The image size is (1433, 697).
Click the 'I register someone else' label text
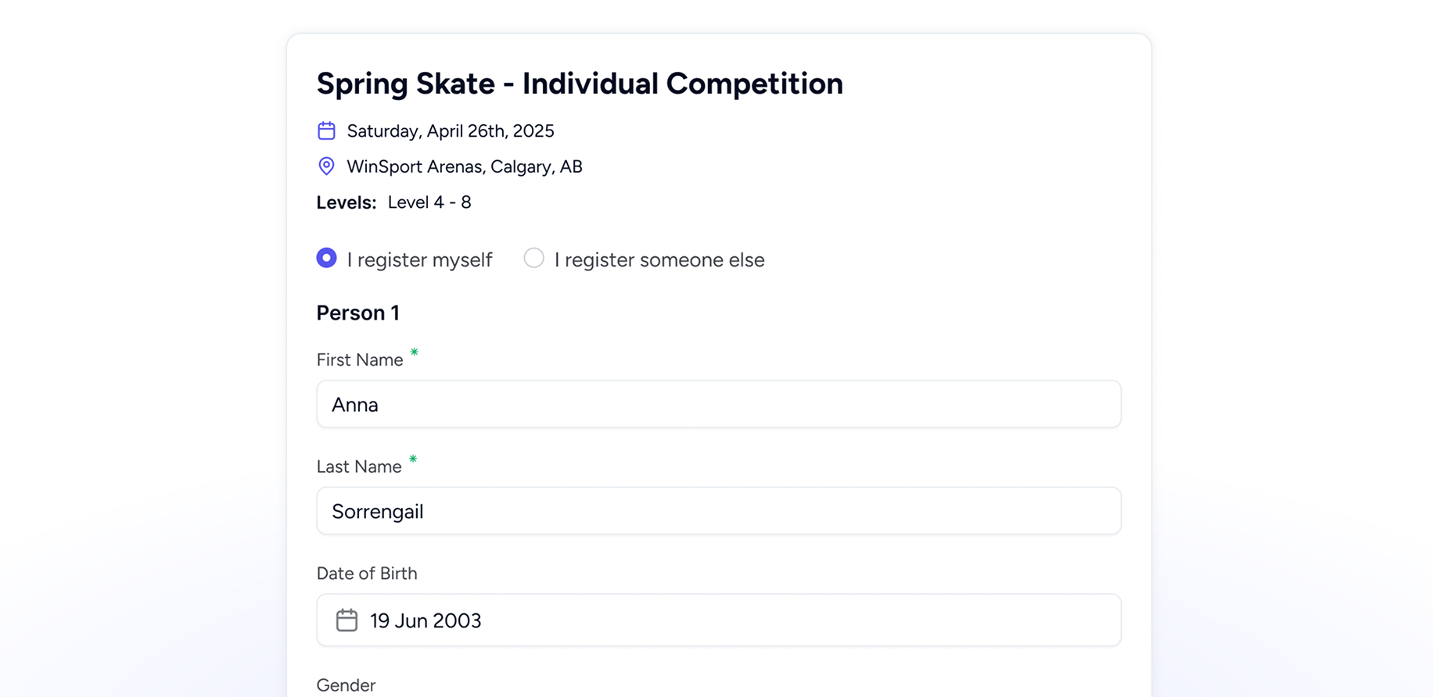tap(659, 260)
